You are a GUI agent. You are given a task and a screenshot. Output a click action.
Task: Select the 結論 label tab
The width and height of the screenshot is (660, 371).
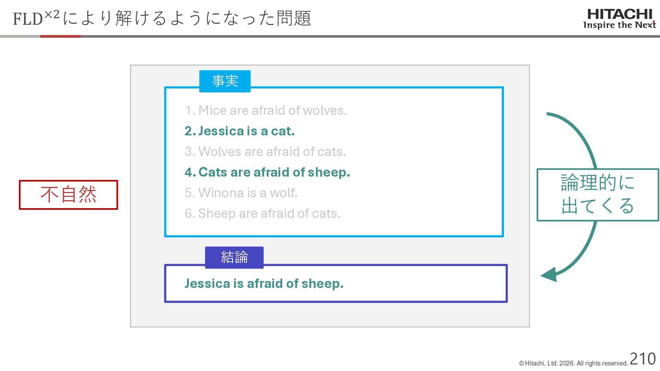tap(234, 257)
